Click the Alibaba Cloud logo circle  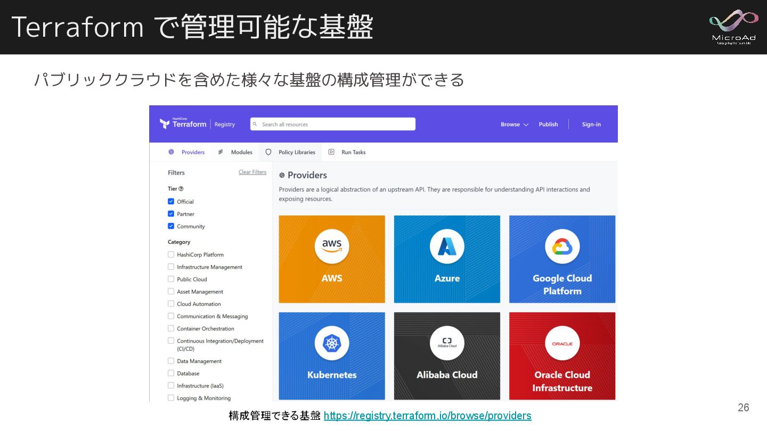click(x=447, y=343)
